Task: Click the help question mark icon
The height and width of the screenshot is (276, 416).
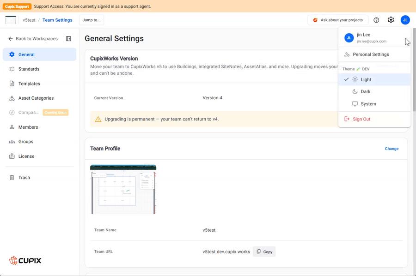Action: pyautogui.click(x=376, y=20)
